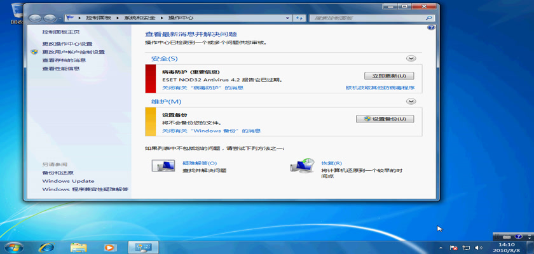Click the 恢复 system restore icon

click(301, 166)
